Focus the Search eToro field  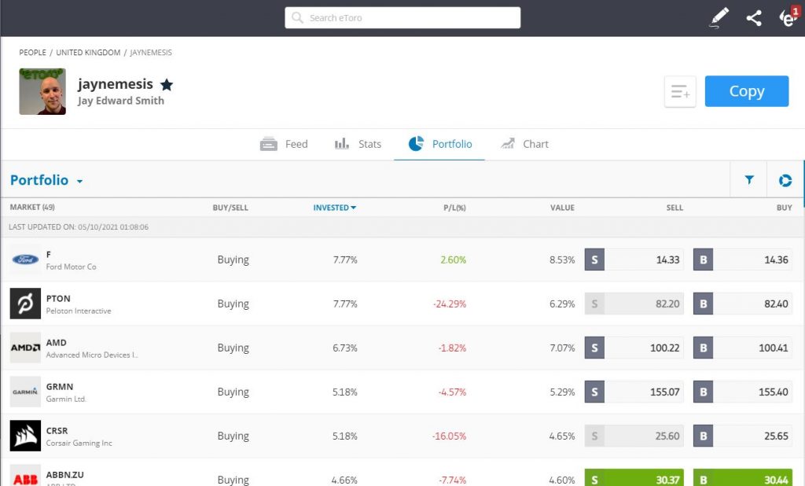pyautogui.click(x=402, y=18)
